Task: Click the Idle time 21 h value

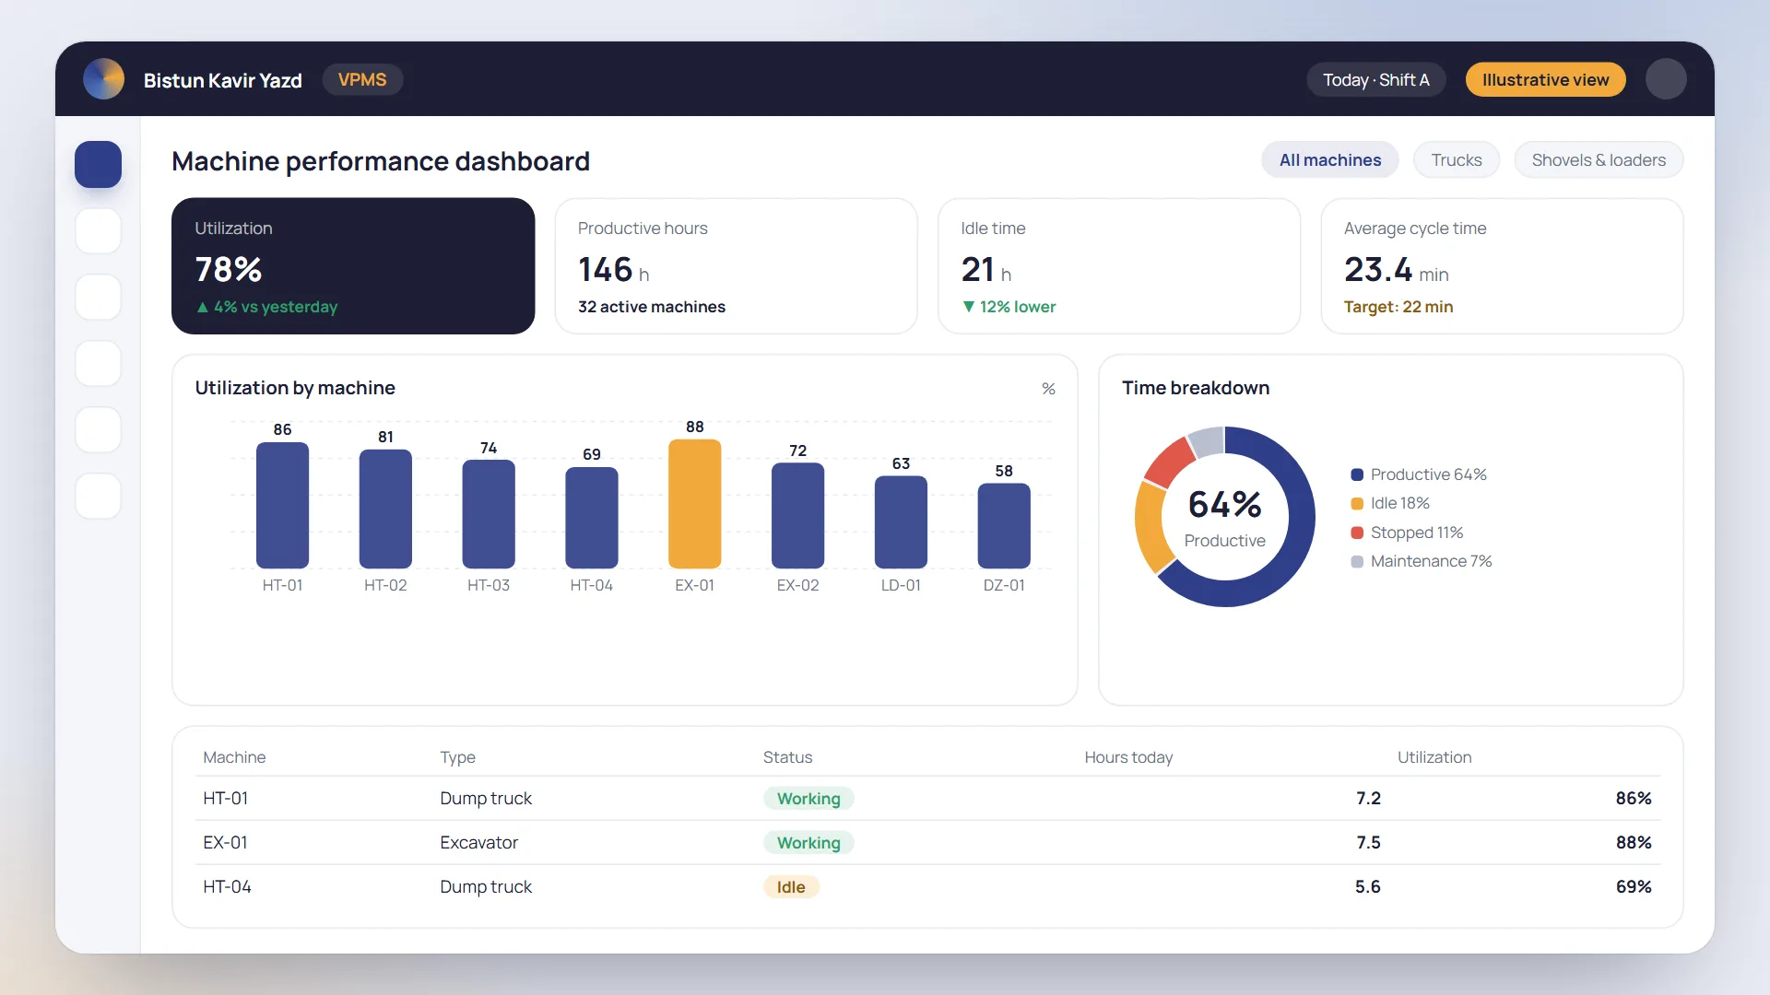Action: tap(985, 270)
